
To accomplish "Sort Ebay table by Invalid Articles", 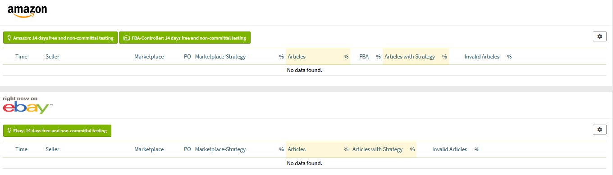I will [x=449, y=149].
